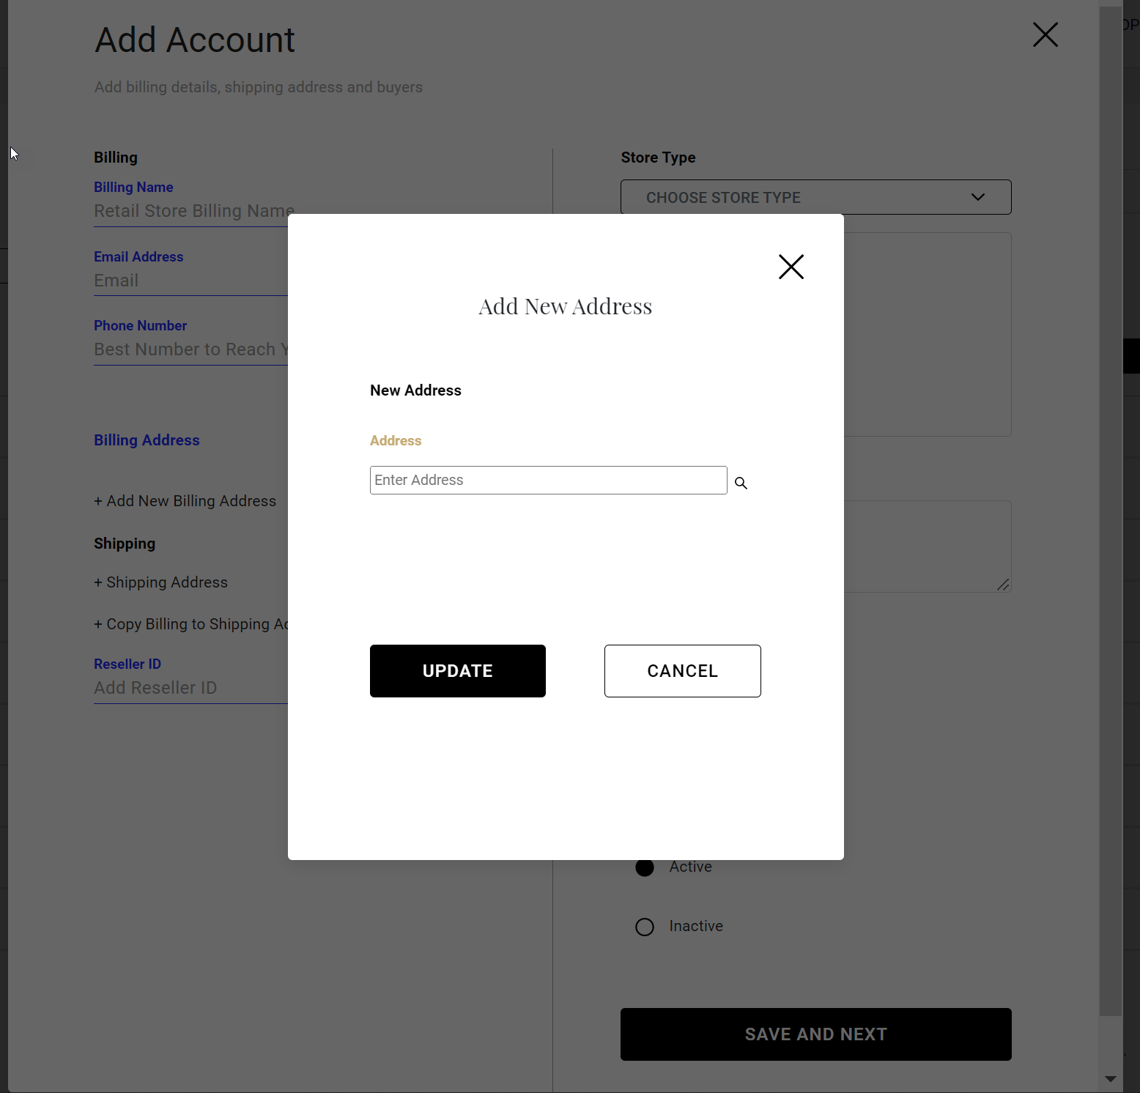Click the Add Reseller ID field
Viewport: 1140px width, 1093px height.
(x=190, y=688)
